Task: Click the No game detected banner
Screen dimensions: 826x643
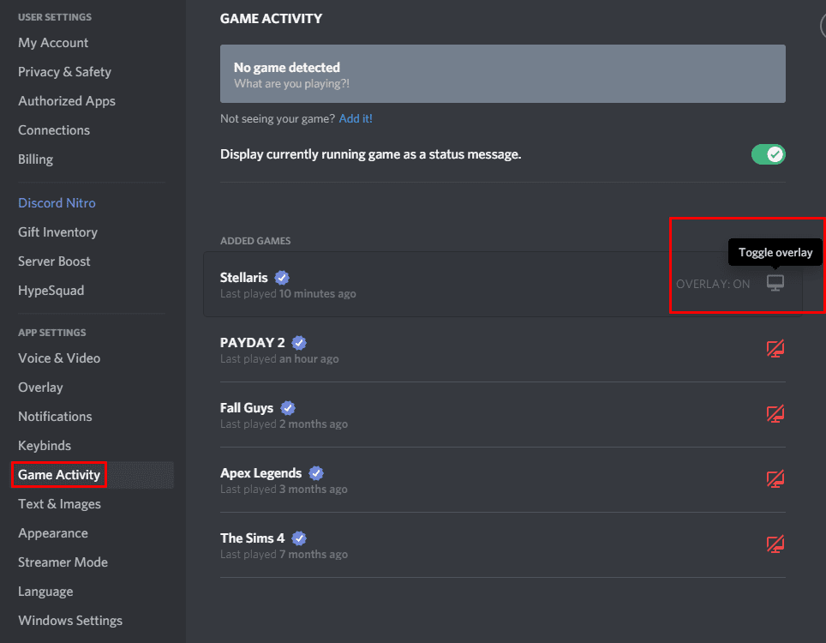Action: (502, 74)
